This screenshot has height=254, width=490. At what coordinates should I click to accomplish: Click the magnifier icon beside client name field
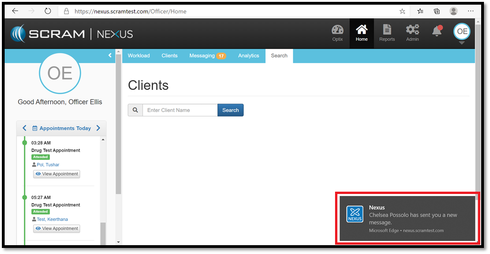[135, 110]
